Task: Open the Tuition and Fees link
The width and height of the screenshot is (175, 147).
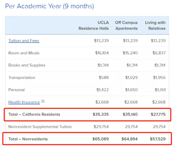Action: 24,41
